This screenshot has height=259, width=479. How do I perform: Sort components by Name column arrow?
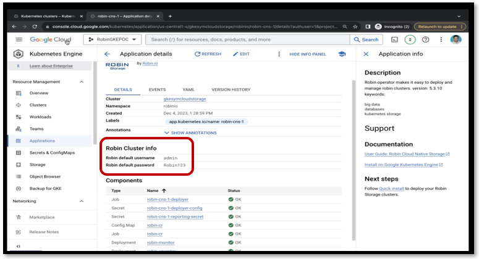point(164,191)
